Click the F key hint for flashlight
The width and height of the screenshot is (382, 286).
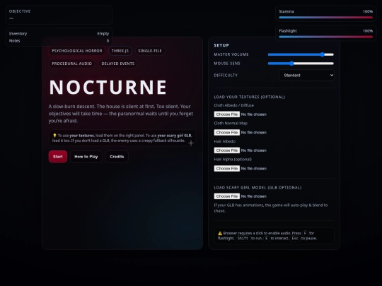tap(305, 233)
